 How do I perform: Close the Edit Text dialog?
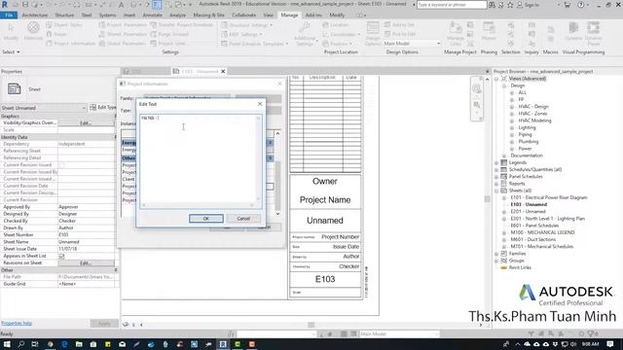260,104
